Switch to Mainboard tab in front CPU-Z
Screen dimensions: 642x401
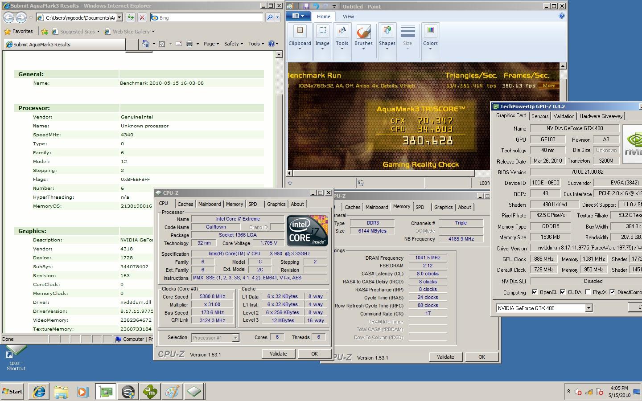click(x=210, y=204)
